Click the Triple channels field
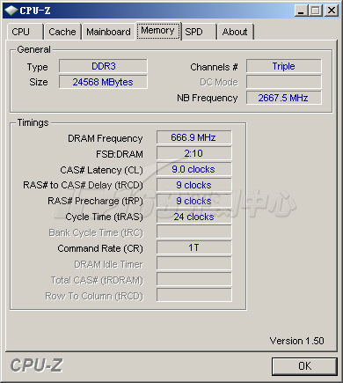This screenshot has width=343, height=383. coord(284,66)
